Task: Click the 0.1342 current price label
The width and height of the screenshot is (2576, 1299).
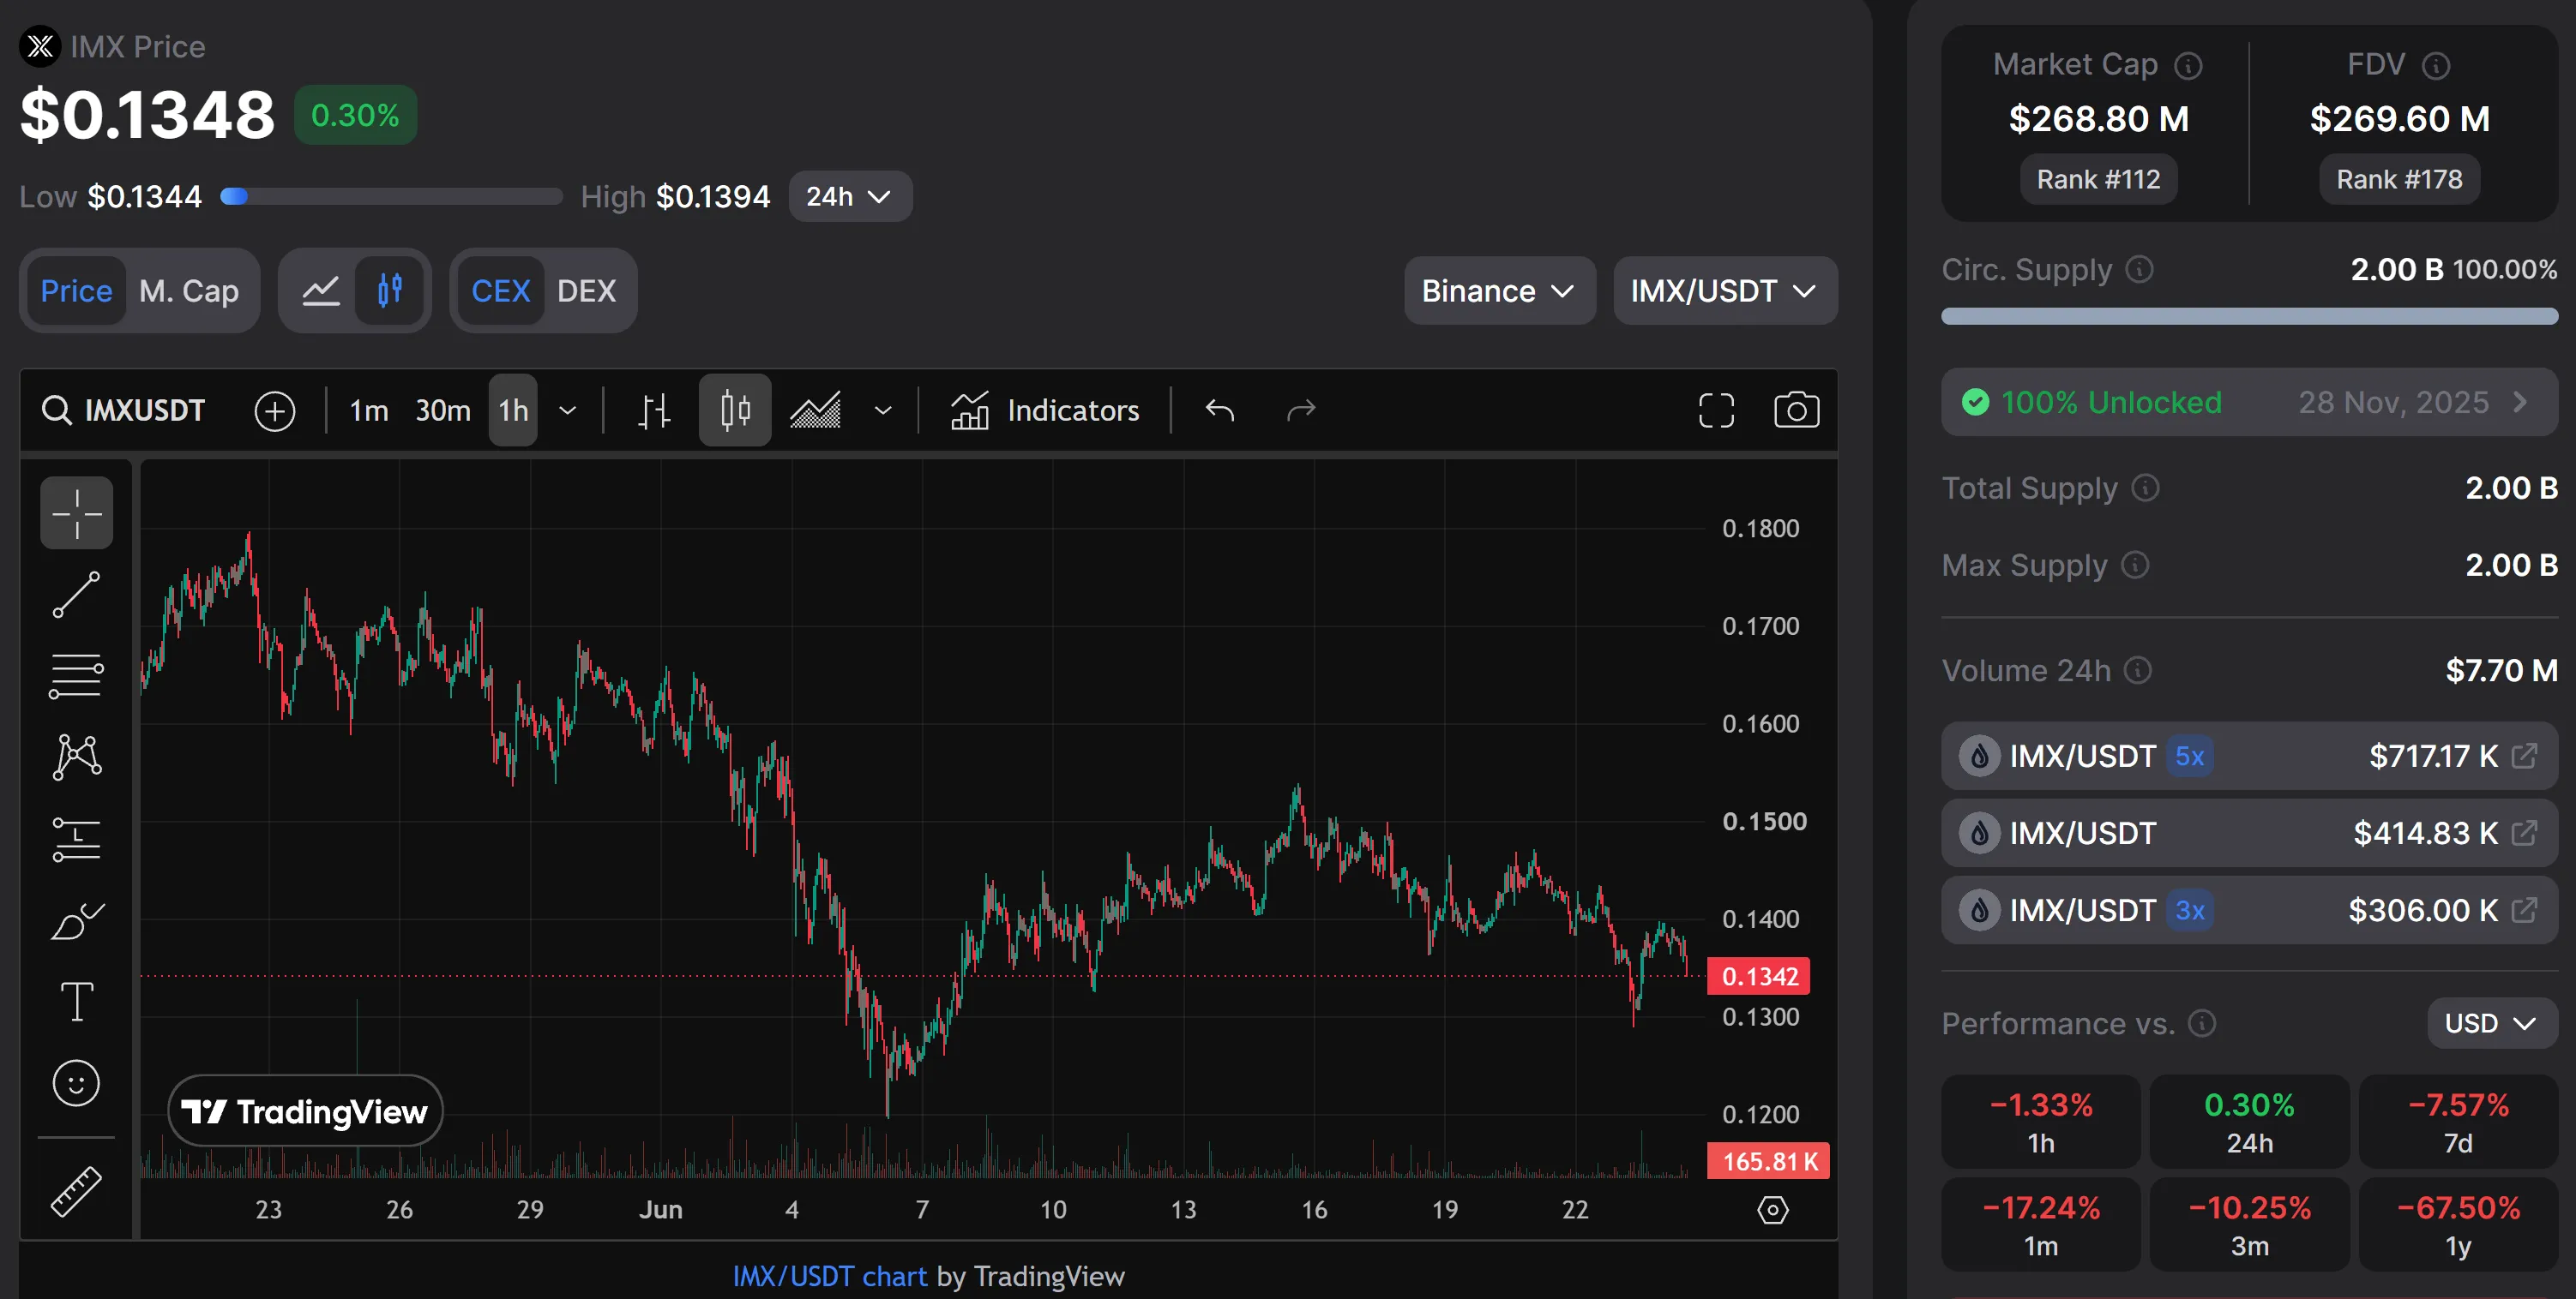Action: [1759, 976]
